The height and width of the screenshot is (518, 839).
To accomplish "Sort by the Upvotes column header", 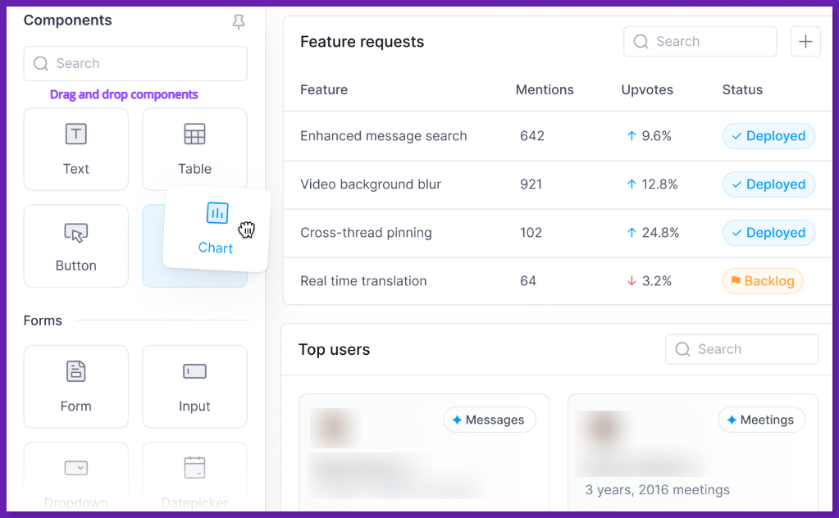I will point(647,90).
